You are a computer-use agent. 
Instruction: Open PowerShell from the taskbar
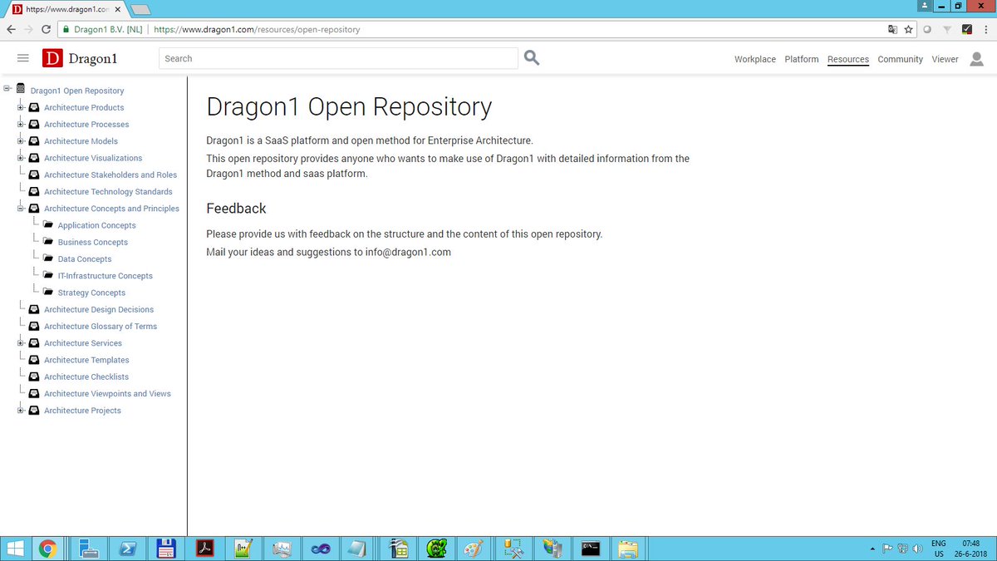pos(129,549)
